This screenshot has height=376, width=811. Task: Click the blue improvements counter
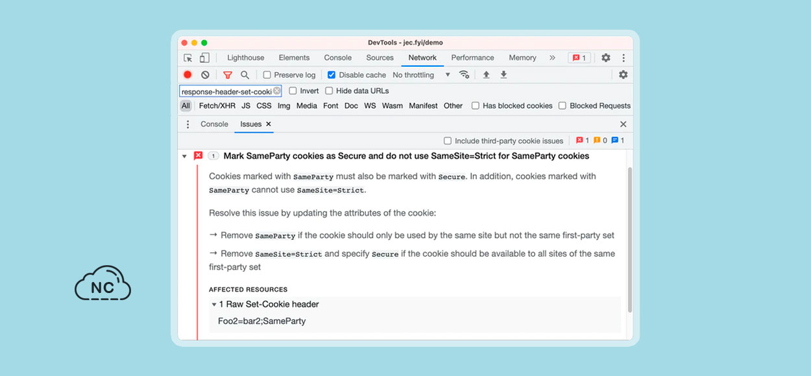pos(618,141)
